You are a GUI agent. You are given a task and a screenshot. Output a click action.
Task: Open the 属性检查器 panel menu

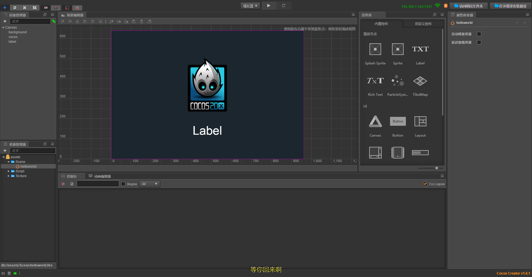point(528,15)
